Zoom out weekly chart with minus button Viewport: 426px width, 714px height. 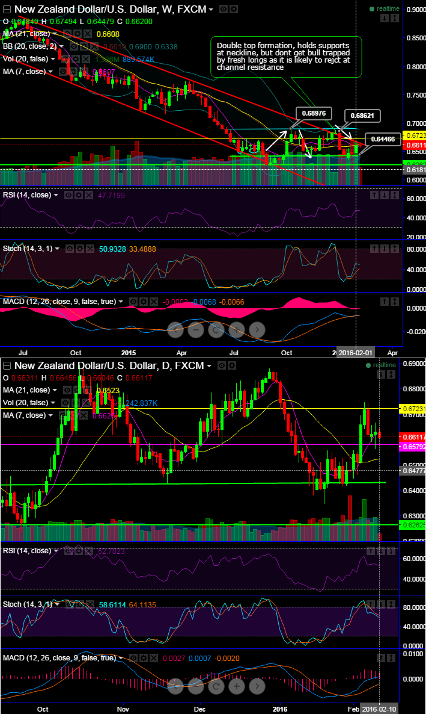click(196, 330)
